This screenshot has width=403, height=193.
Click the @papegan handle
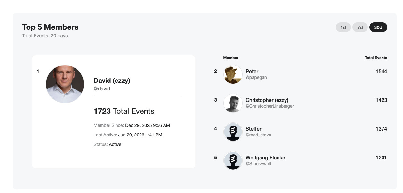point(256,77)
